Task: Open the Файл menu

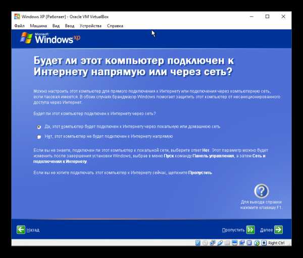Action: coord(20,25)
